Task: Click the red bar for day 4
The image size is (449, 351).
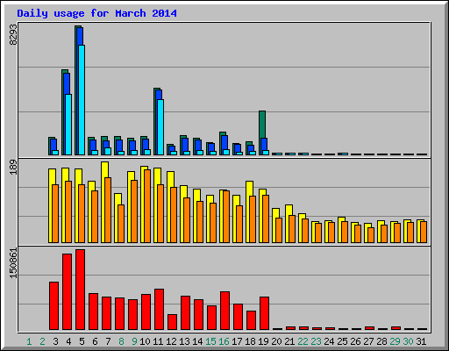Action: 67,292
